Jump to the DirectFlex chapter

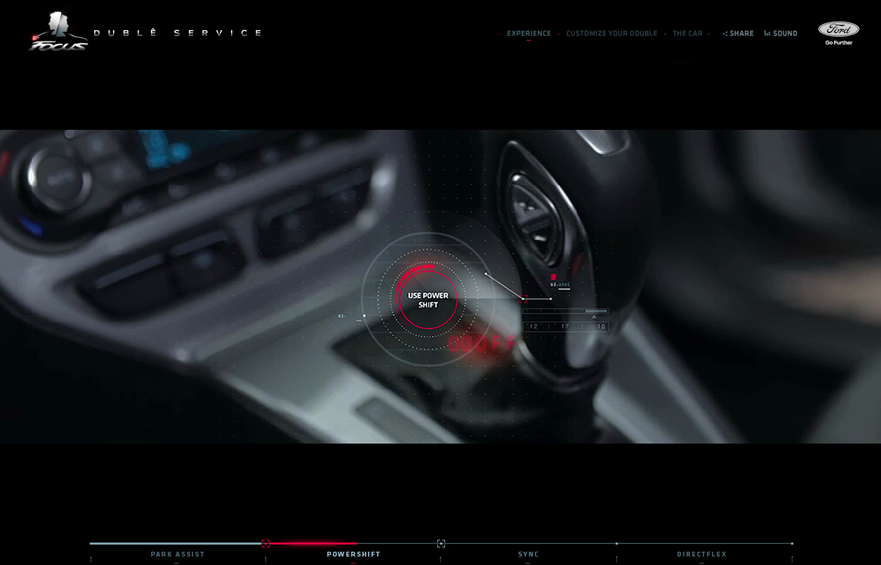(701, 554)
